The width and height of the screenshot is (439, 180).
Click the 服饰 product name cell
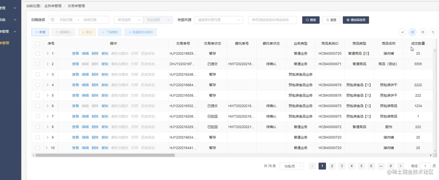point(389,127)
